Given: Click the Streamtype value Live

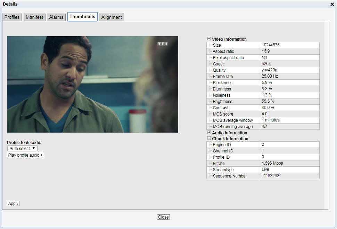Looking at the screenshot, I should [265, 169].
